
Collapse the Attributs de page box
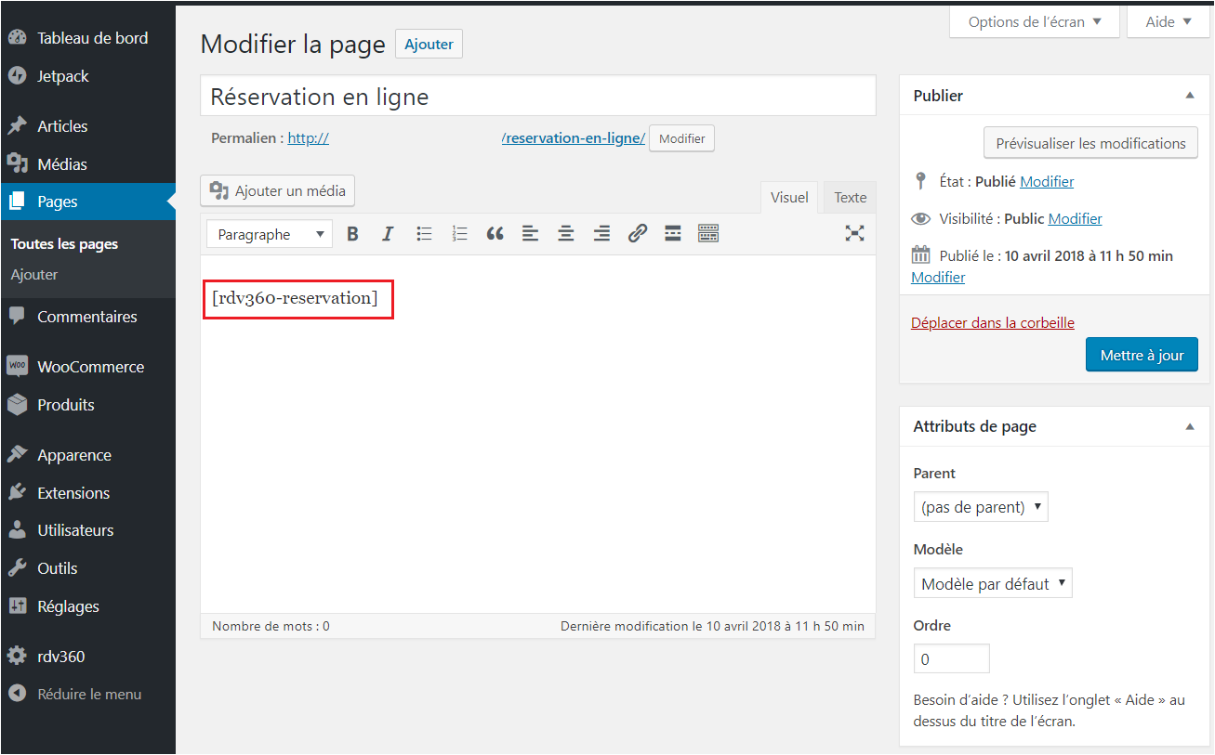point(1189,426)
